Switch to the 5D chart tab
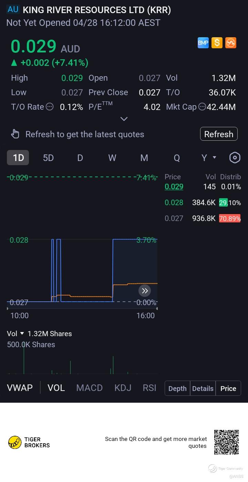The image size is (248, 482). (48, 158)
